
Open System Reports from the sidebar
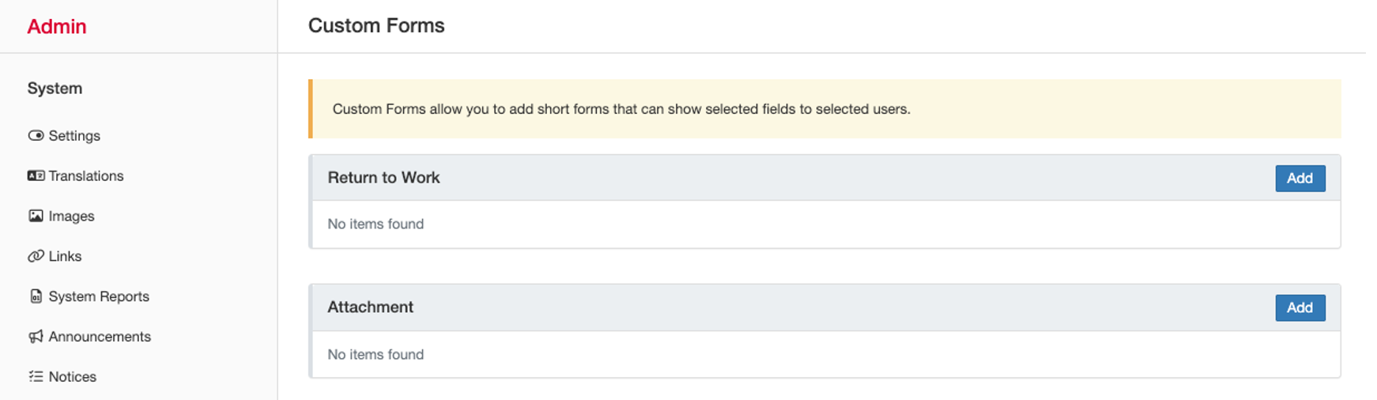tap(98, 296)
